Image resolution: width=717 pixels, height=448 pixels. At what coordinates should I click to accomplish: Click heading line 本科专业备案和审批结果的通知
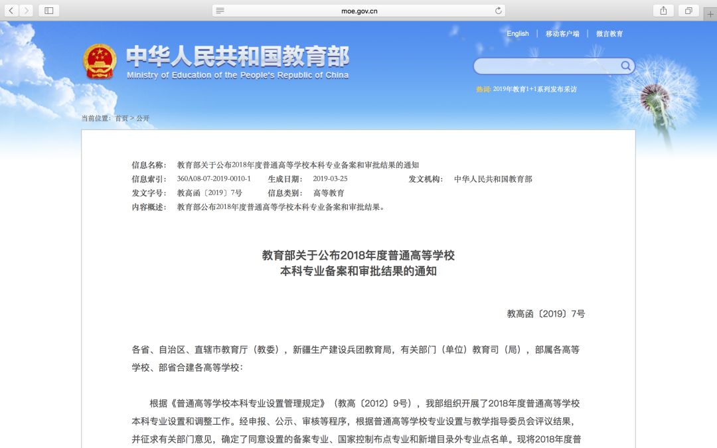358,271
